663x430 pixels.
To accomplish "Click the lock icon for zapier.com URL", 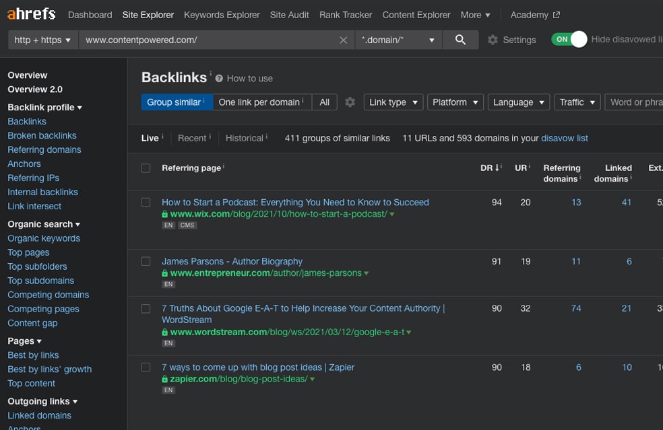I will click(164, 380).
